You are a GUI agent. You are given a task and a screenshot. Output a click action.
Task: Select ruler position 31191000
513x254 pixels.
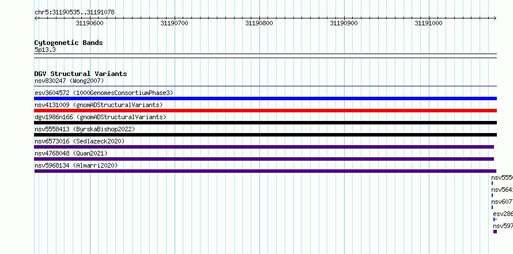tap(429, 23)
